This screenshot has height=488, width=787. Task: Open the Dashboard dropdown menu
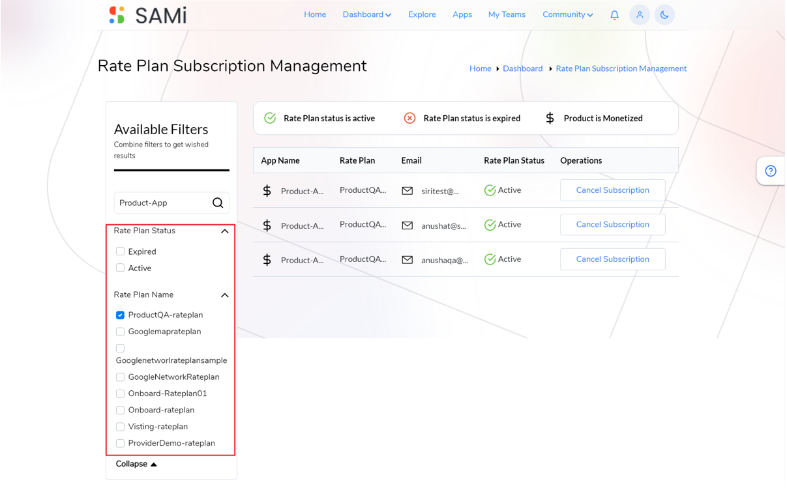[x=366, y=14]
